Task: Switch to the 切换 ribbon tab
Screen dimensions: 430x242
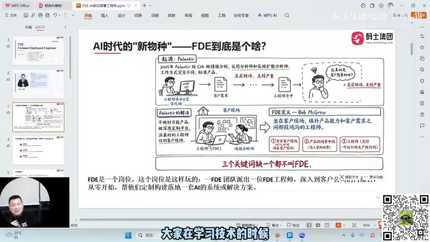Action: pos(138,15)
